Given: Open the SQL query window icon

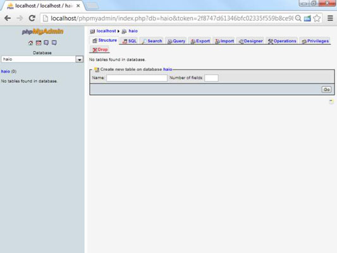Looking at the screenshot, I should [39, 43].
